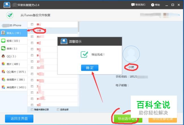Open the QQ (1) category
Viewport: 184px width, 125px height.
click(x=14, y=56)
